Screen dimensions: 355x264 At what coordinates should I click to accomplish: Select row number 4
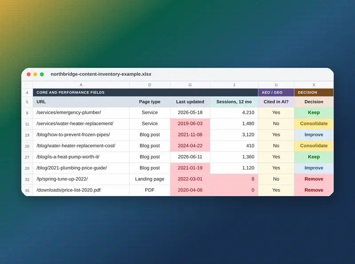click(x=27, y=92)
